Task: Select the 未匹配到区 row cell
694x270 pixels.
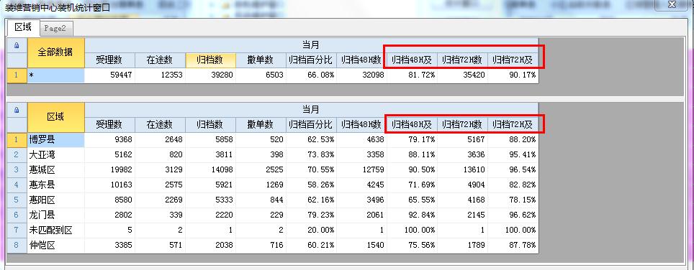Action: click(55, 230)
